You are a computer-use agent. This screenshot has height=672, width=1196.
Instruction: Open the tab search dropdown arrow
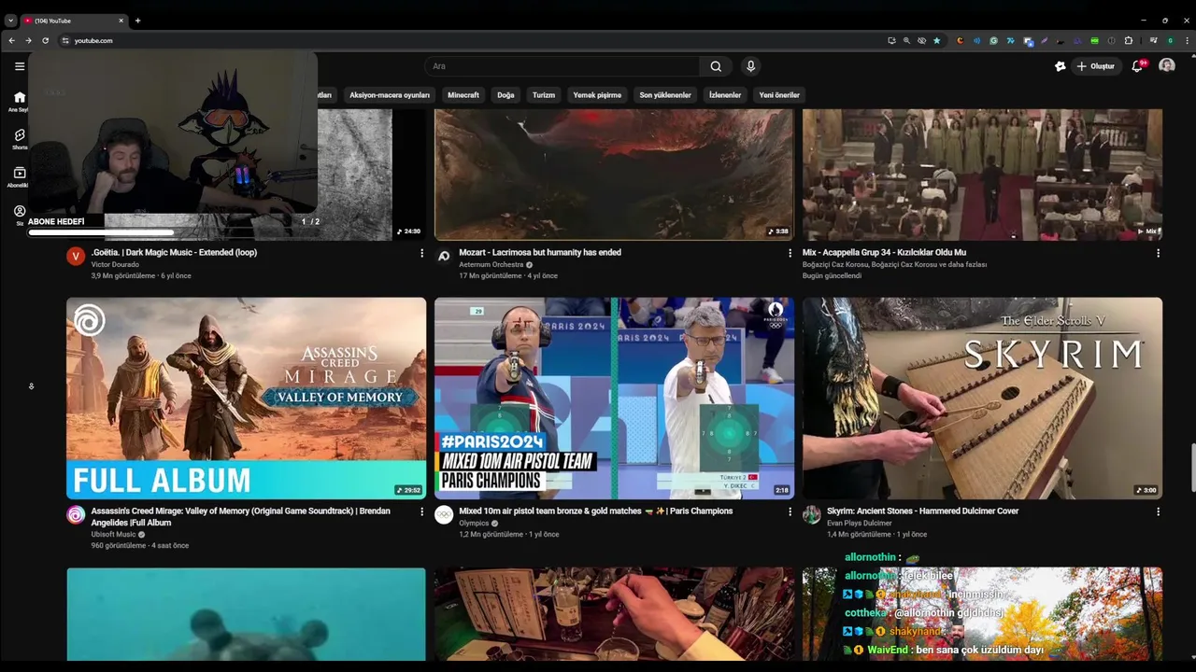11,21
